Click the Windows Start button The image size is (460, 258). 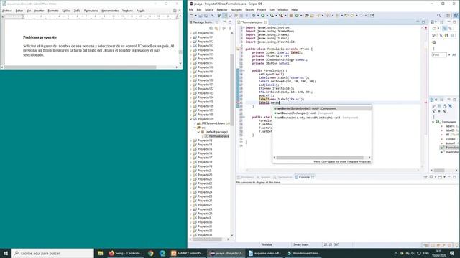tap(6, 253)
